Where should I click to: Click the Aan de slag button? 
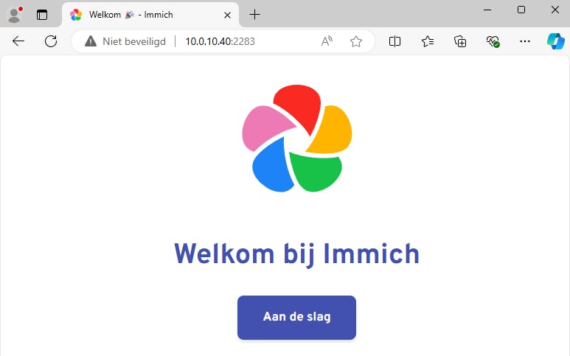point(296,318)
